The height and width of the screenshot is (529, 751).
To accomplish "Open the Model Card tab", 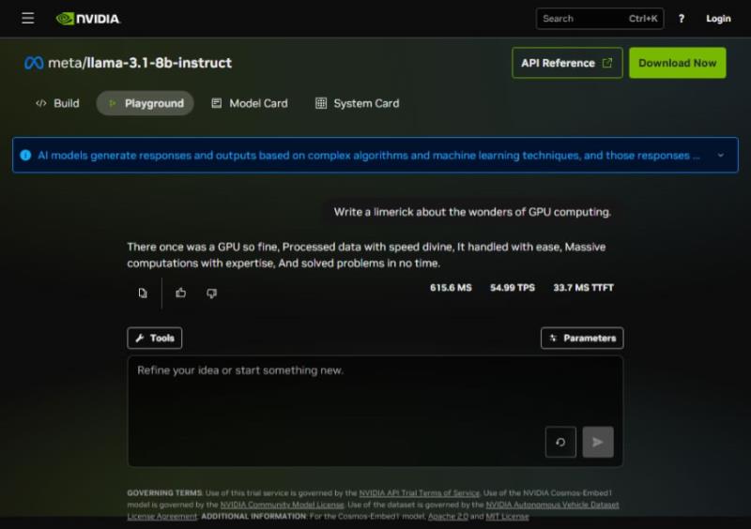I will coord(250,103).
